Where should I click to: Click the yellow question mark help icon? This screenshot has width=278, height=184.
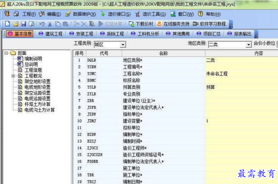coord(200,14)
